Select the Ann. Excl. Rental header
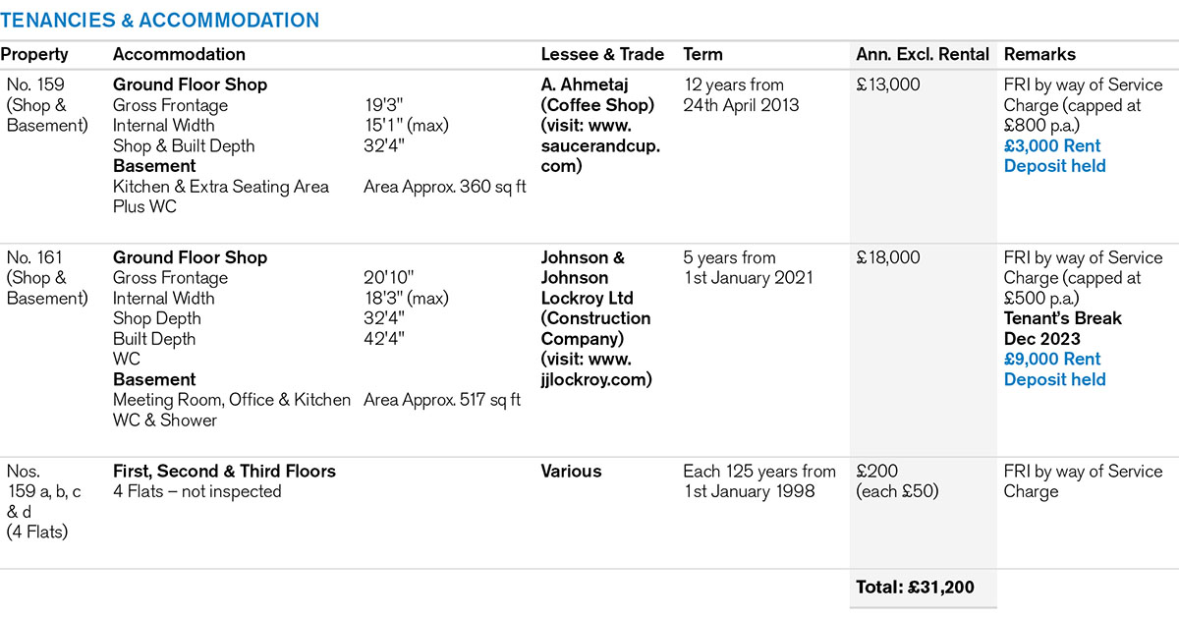 [x=922, y=54]
